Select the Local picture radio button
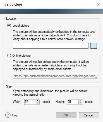 [9, 26]
